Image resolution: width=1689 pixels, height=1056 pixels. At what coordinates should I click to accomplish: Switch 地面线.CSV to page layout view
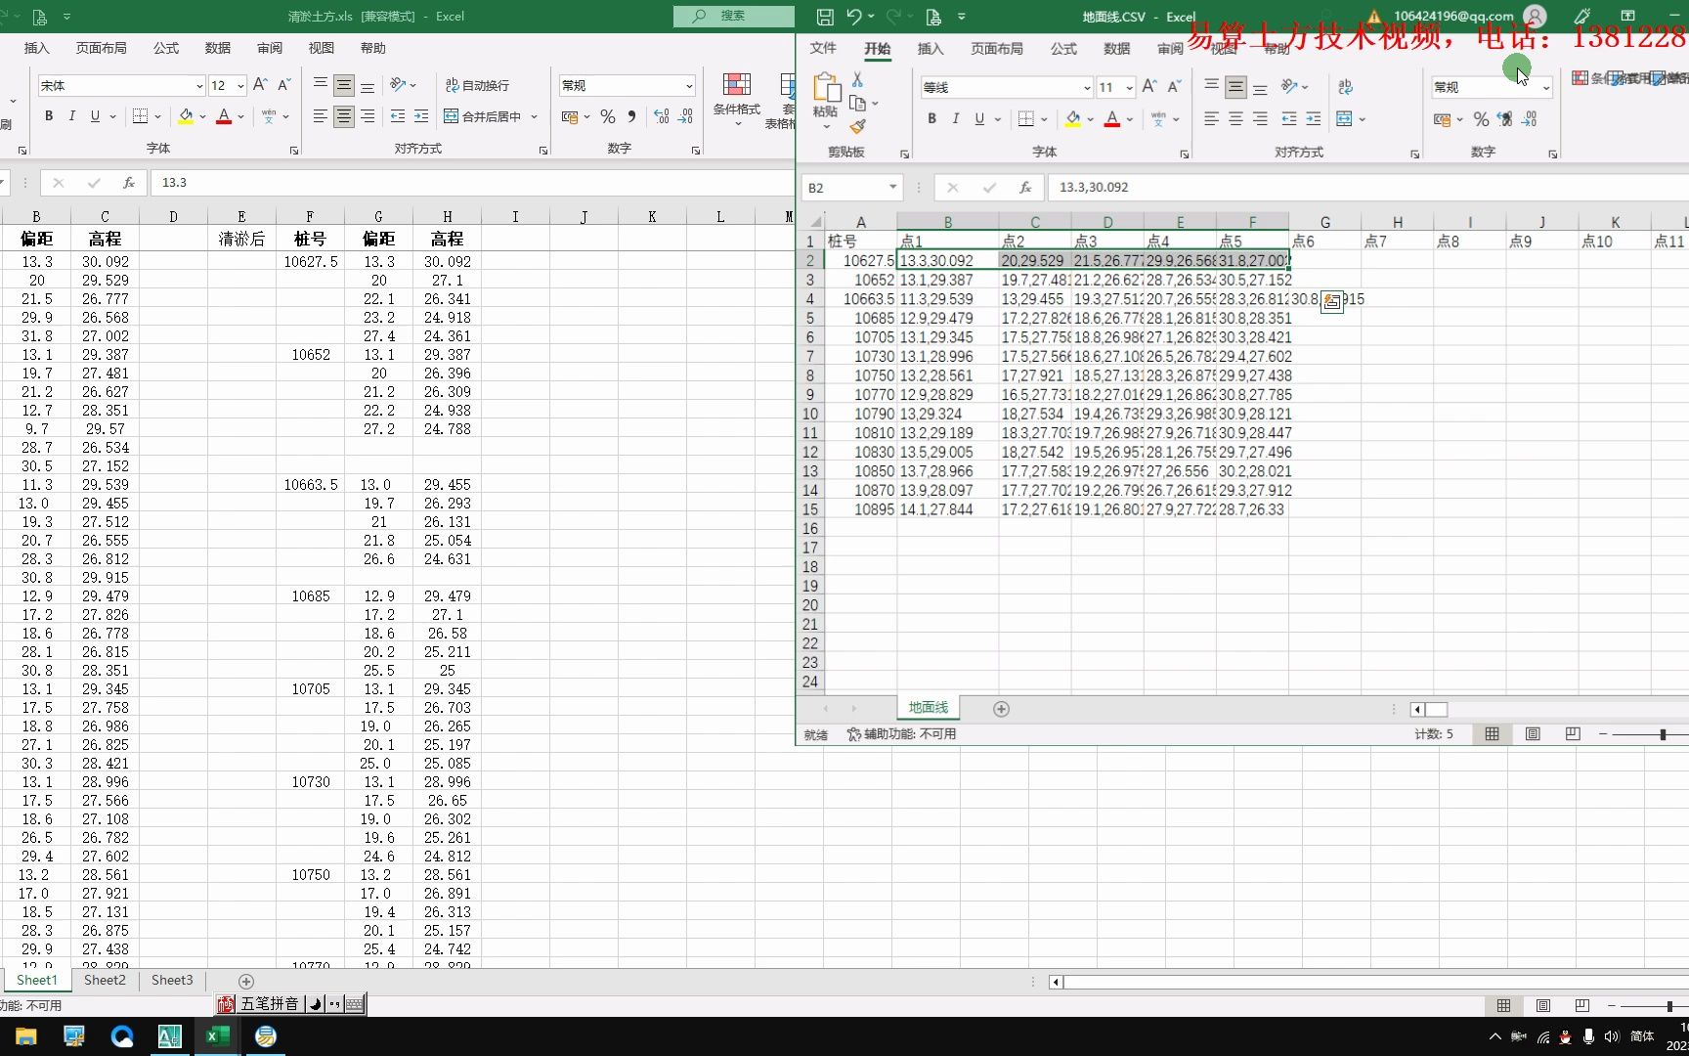(1533, 734)
